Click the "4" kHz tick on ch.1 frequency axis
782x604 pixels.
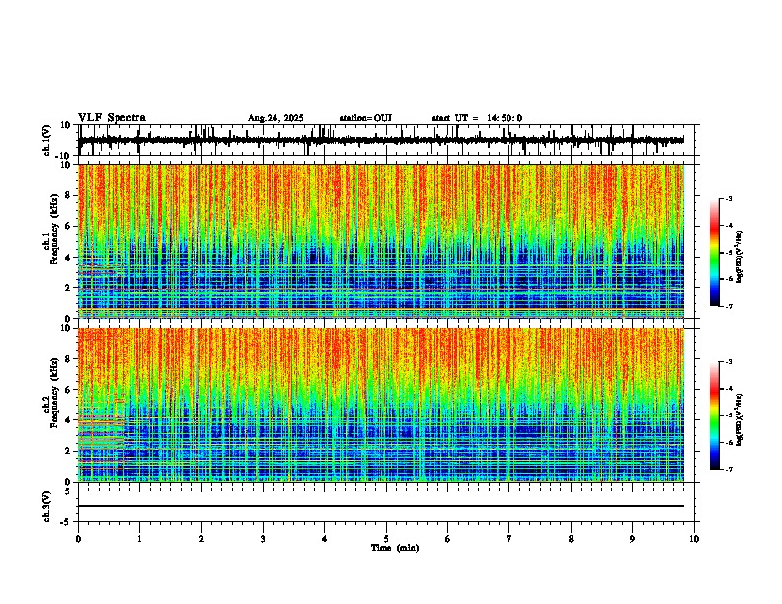pyautogui.click(x=68, y=258)
